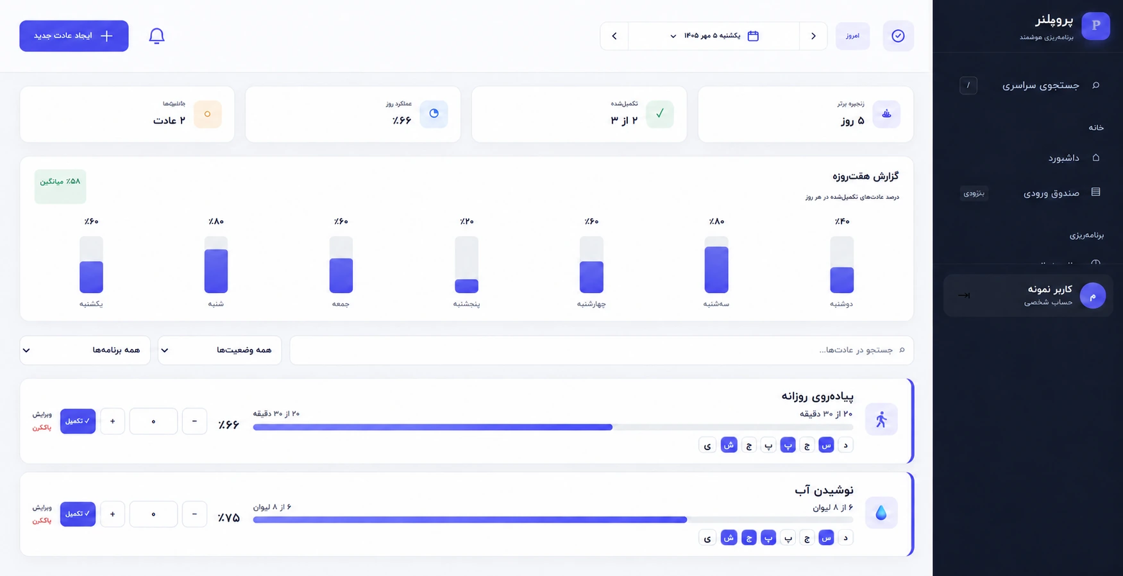Viewport: 1123px width, 576px height.
Task: Click the daily walking progress bar
Action: click(x=553, y=427)
